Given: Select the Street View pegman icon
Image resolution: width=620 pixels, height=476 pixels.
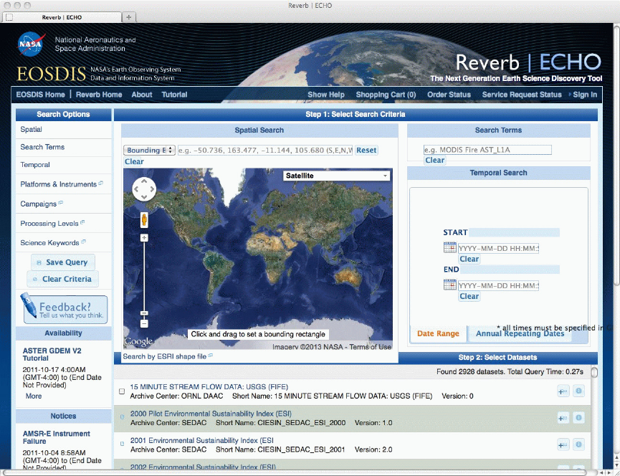Looking at the screenshot, I should click(144, 220).
